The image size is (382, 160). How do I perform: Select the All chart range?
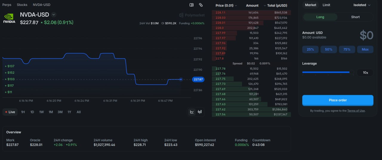79,112
